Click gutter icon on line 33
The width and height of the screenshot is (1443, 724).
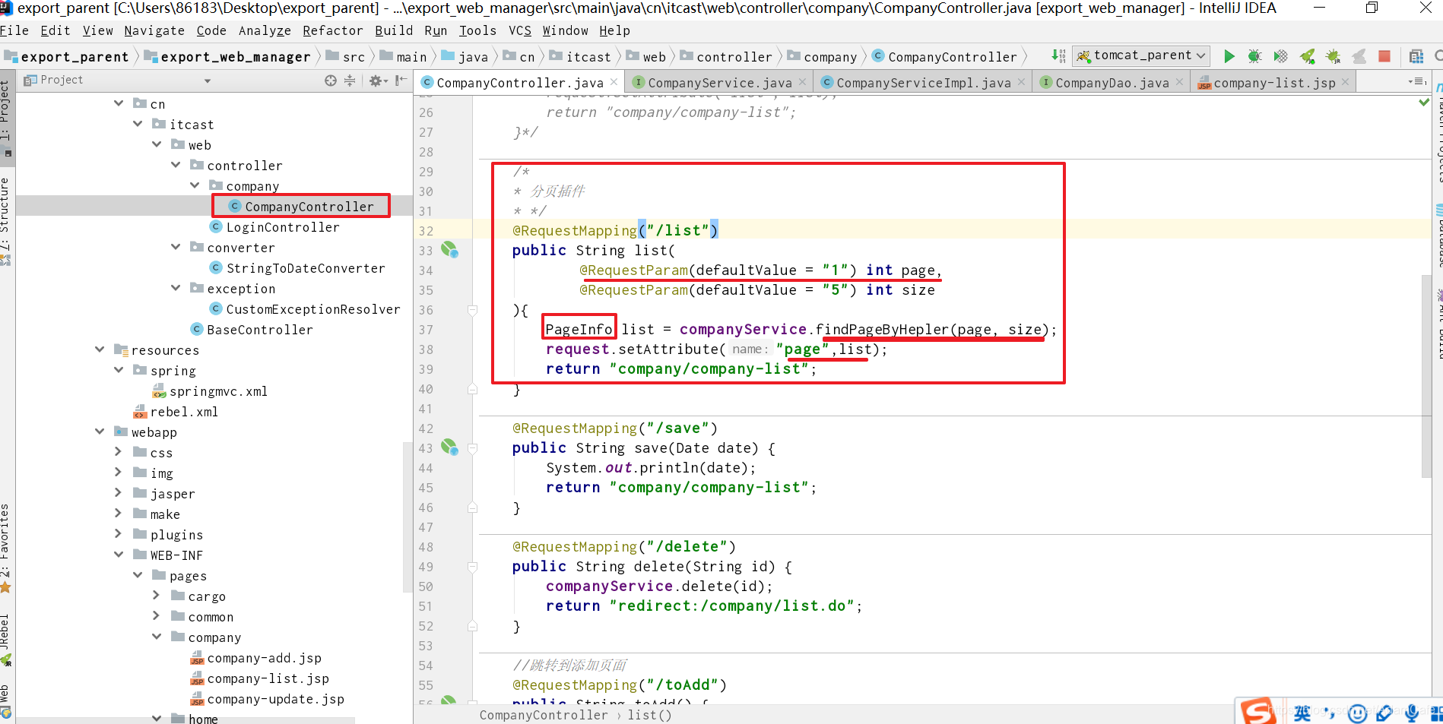point(449,250)
